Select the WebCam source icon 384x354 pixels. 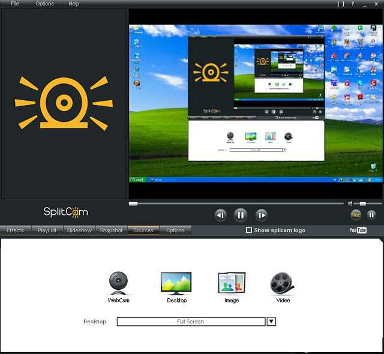pyautogui.click(x=118, y=283)
